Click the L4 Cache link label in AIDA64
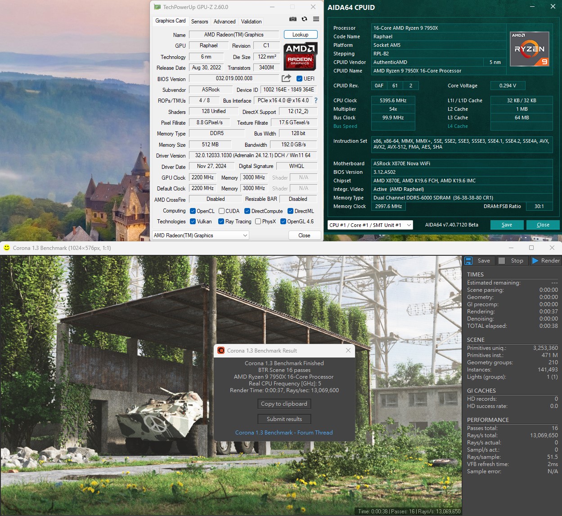 point(458,126)
